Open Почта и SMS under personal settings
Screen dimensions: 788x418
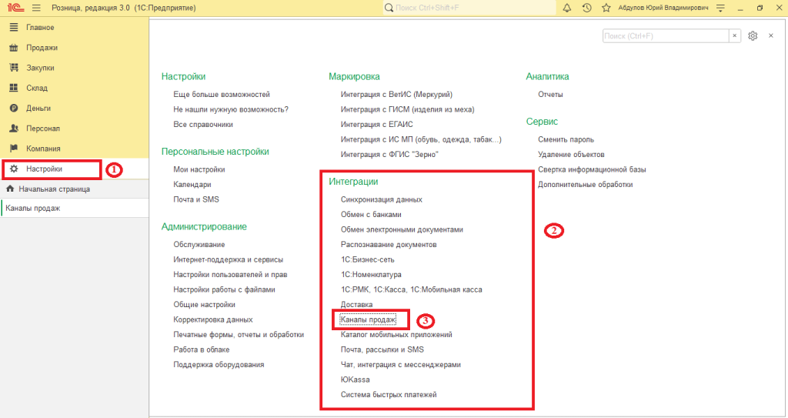[196, 199]
